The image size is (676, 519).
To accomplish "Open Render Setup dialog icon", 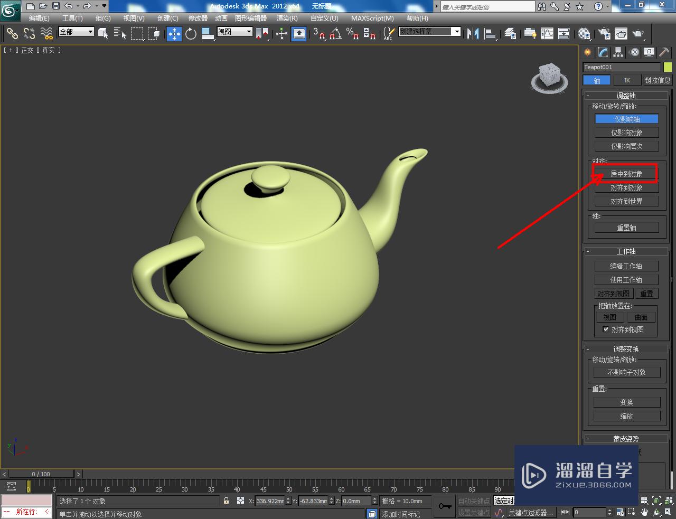I will (604, 34).
